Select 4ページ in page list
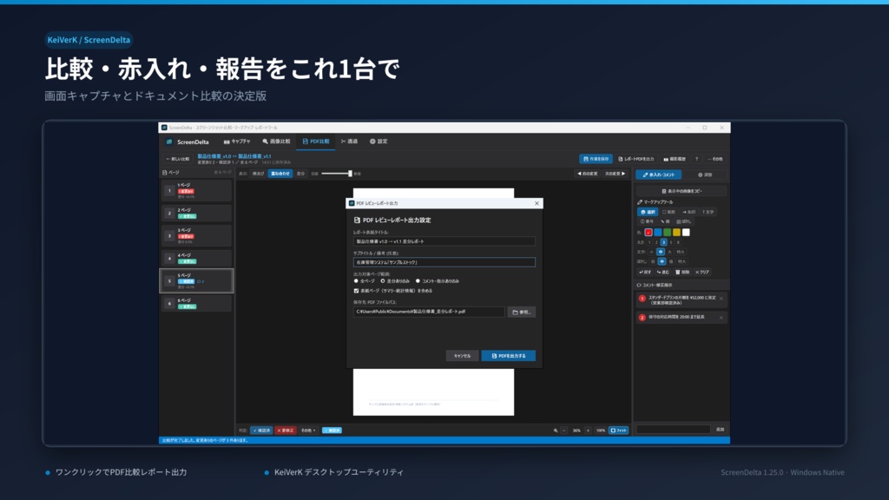The image size is (889, 500). [x=196, y=258]
